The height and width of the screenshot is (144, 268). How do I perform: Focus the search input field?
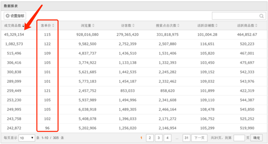(239, 16)
